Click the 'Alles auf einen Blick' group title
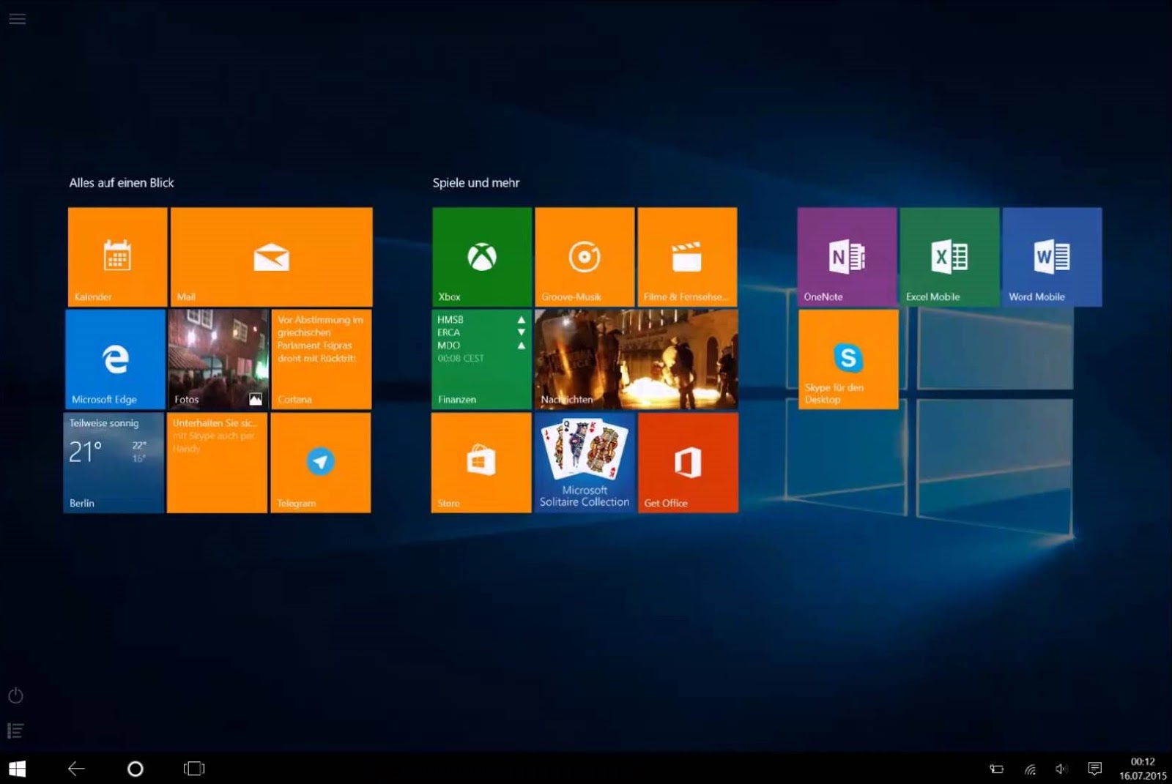Image resolution: width=1172 pixels, height=784 pixels. 122,183
